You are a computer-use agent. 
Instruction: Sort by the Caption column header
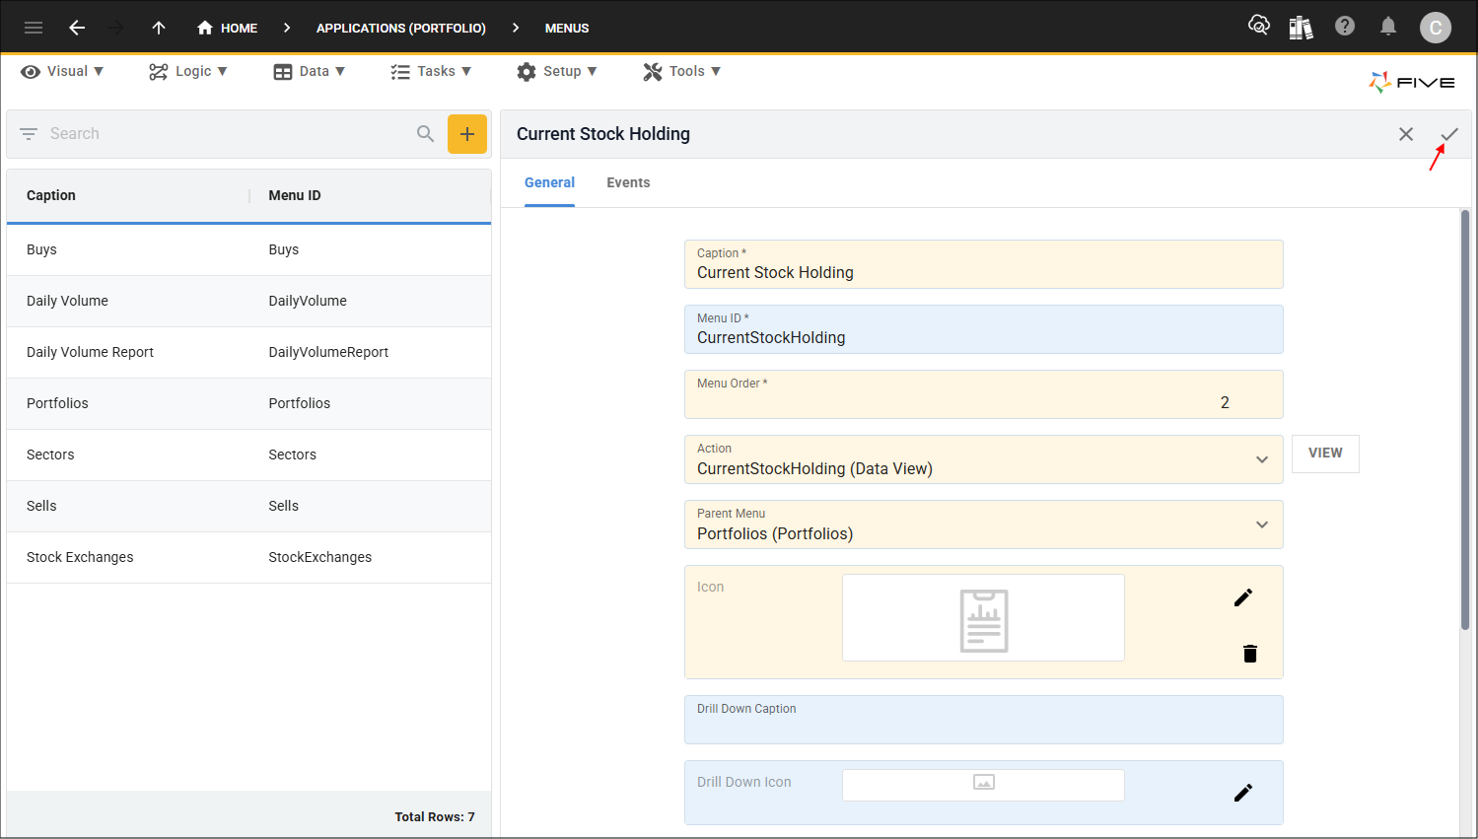point(51,195)
